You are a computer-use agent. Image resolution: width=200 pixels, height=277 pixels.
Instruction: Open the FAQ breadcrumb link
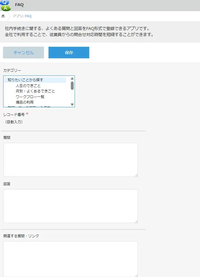click(x=28, y=16)
